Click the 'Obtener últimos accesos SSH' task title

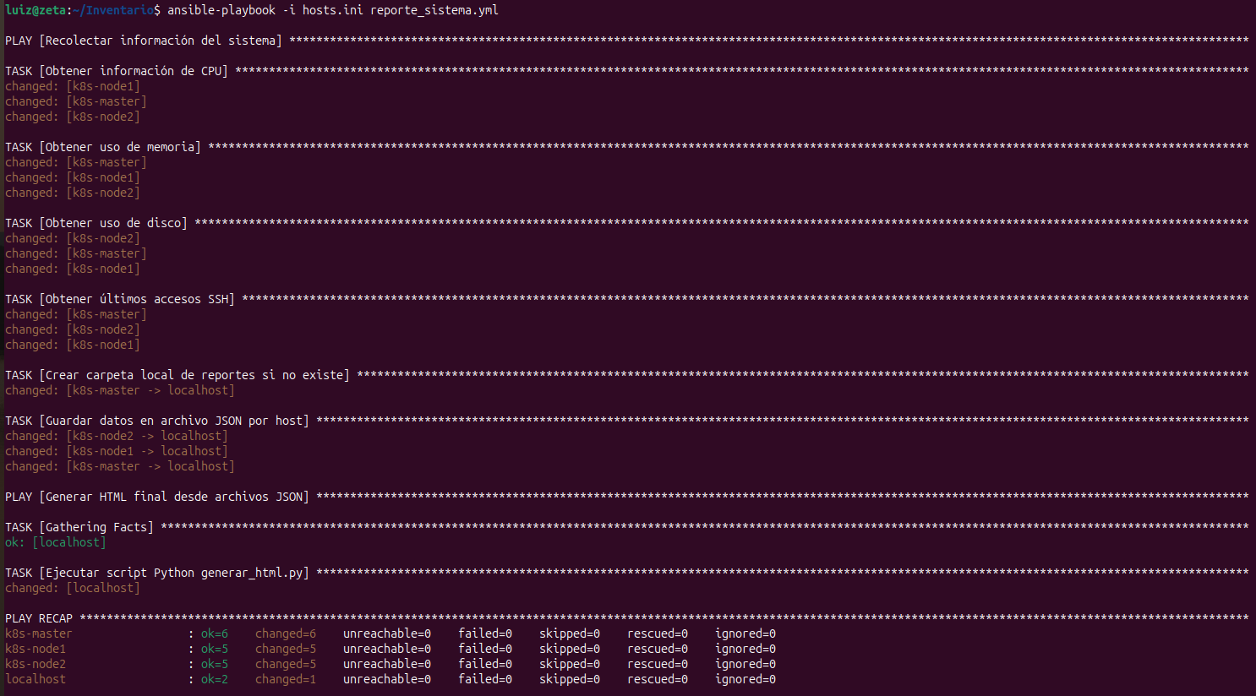tap(139, 299)
